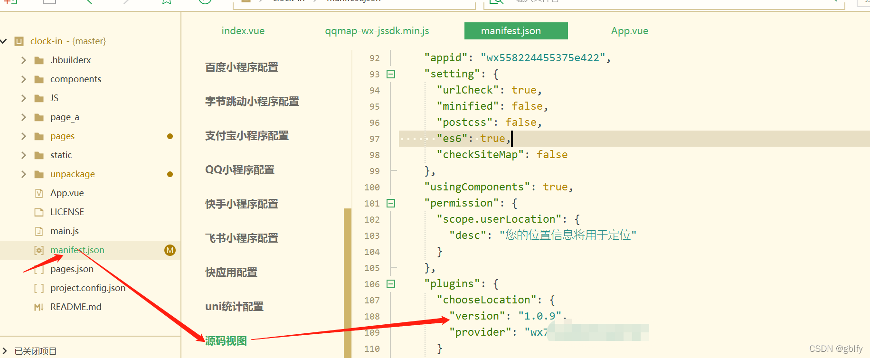This screenshot has width=870, height=358.
Task: Open QQ小程序配置 section
Action: click(240, 170)
